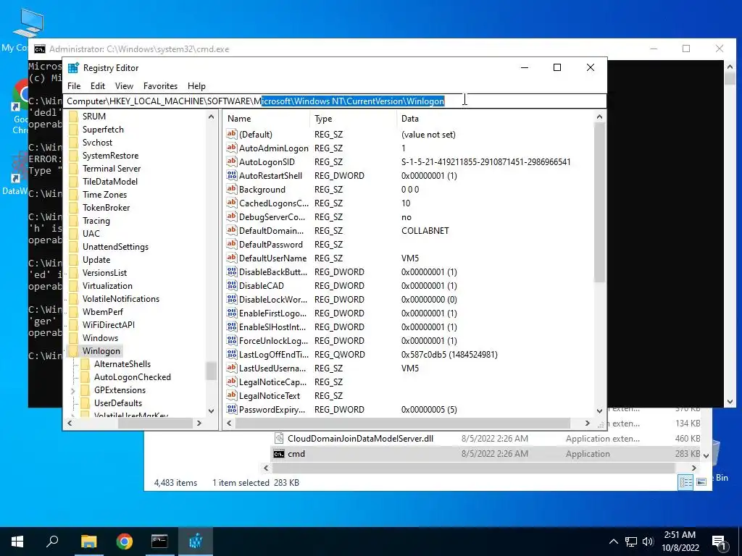
Task: Select the DefaultPassword value icon
Action: [x=231, y=244]
